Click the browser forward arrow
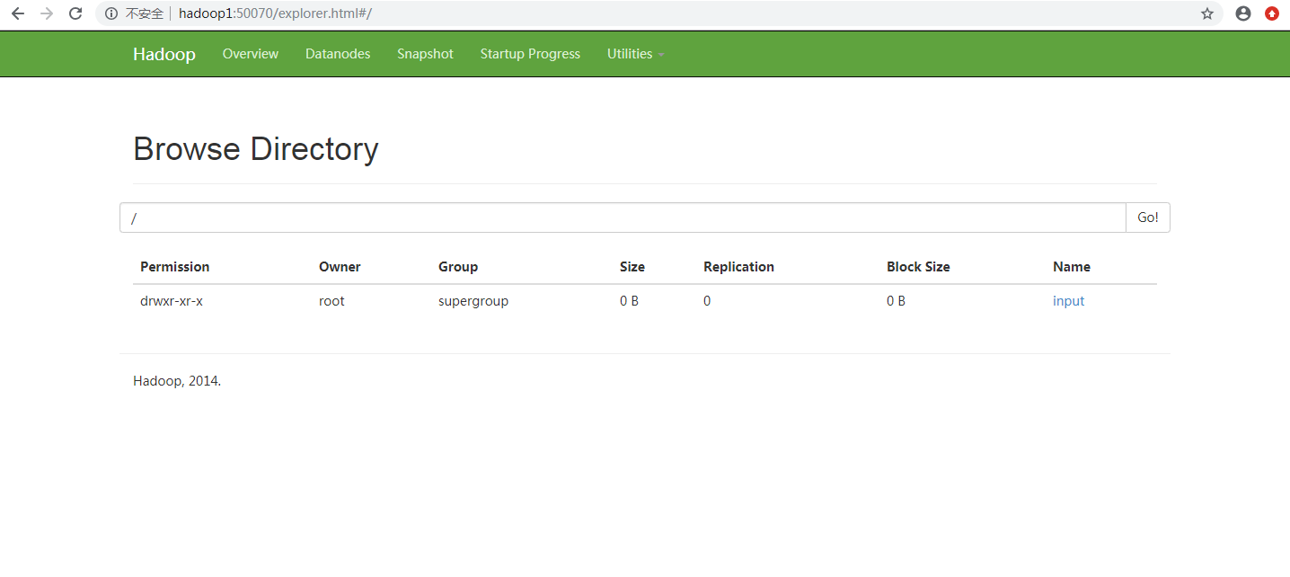This screenshot has height=577, width=1290. 47,13
